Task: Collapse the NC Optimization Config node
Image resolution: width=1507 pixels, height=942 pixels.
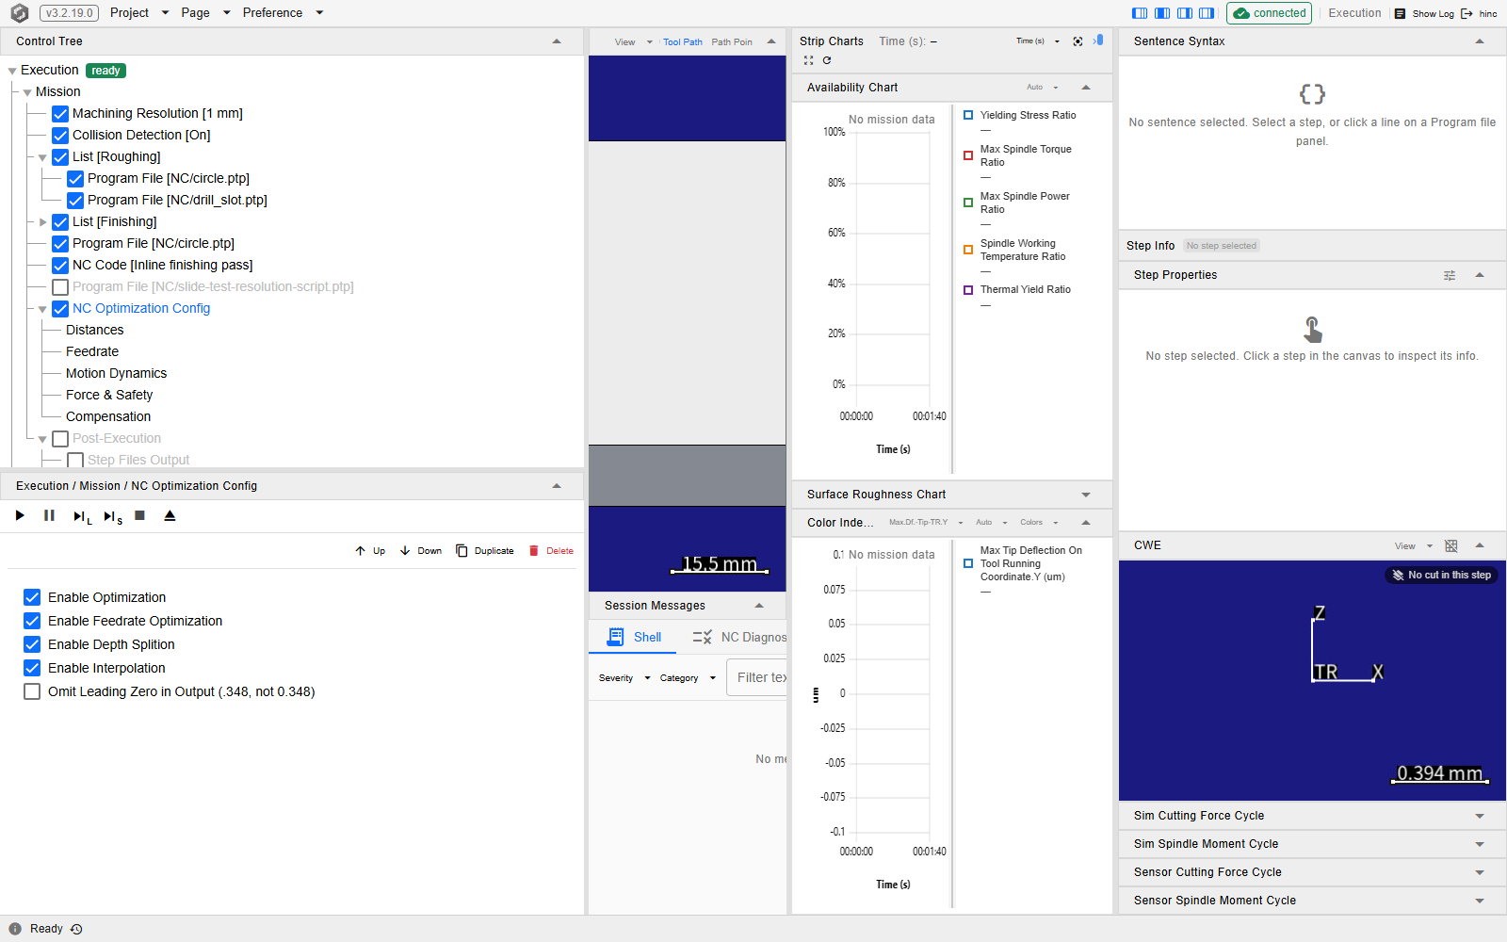Action: pyautogui.click(x=42, y=309)
